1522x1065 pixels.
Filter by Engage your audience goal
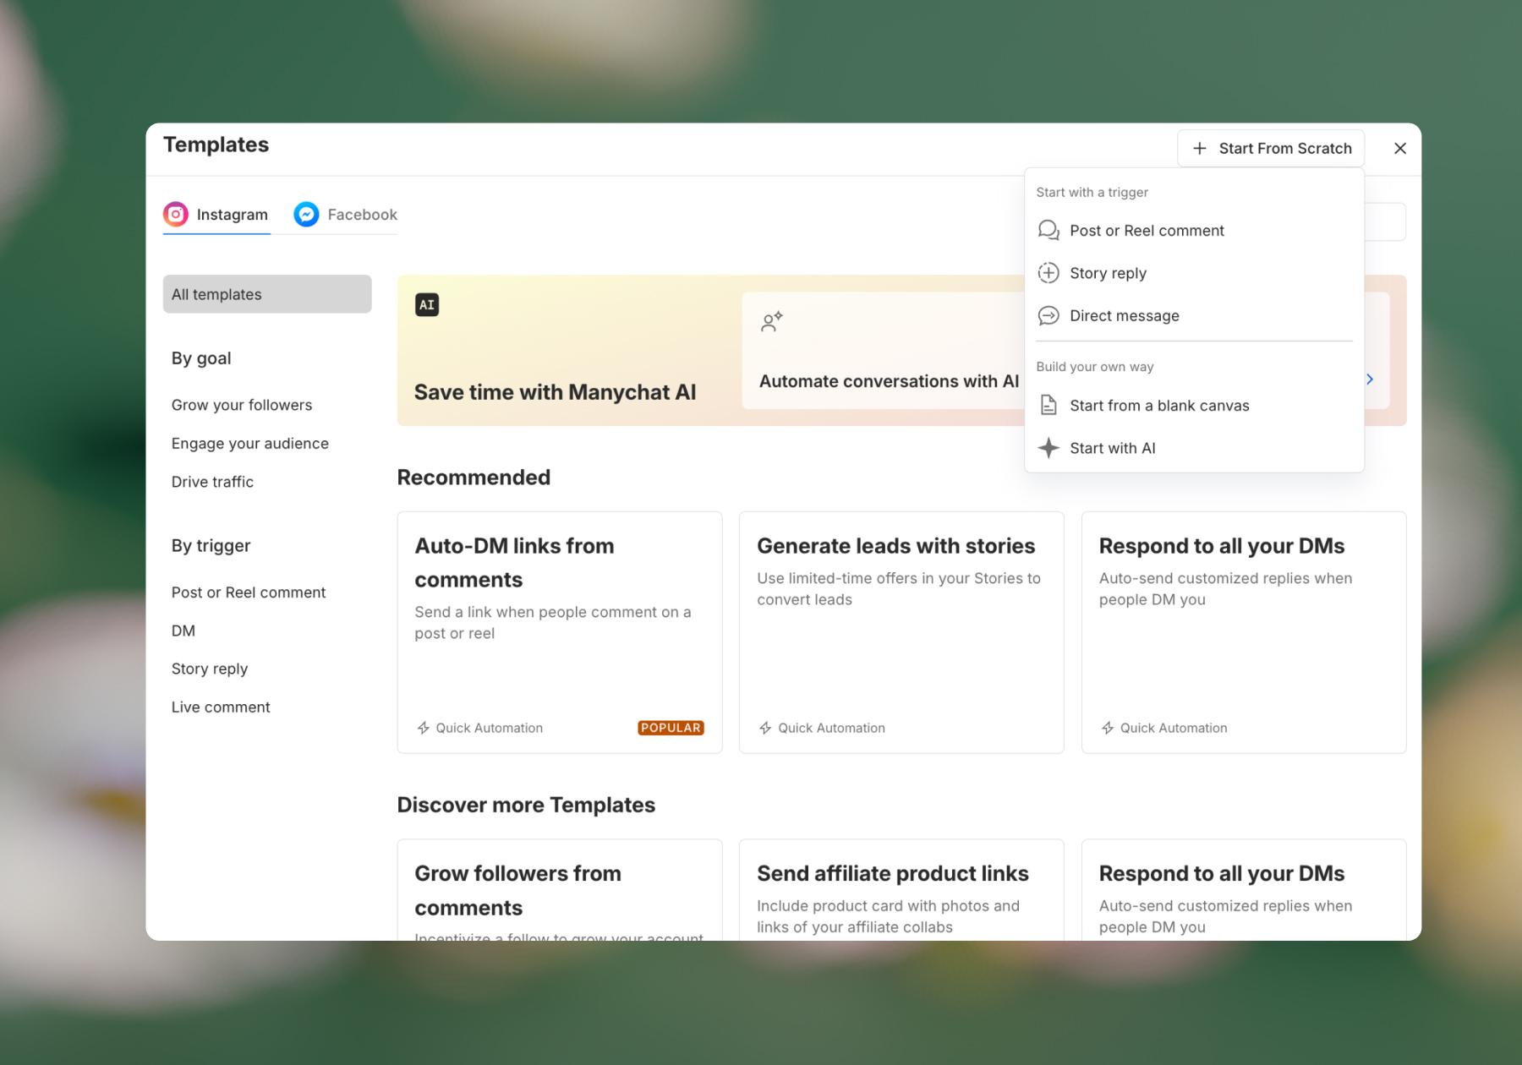250,443
